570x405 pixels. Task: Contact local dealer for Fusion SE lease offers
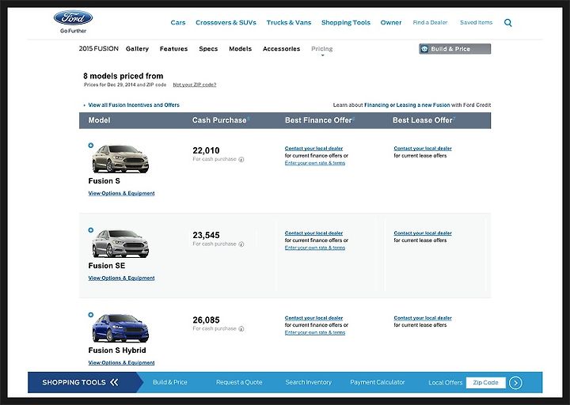(x=423, y=233)
